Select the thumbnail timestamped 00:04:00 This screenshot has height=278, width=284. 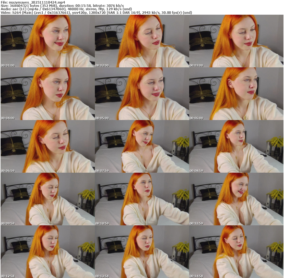48,94
